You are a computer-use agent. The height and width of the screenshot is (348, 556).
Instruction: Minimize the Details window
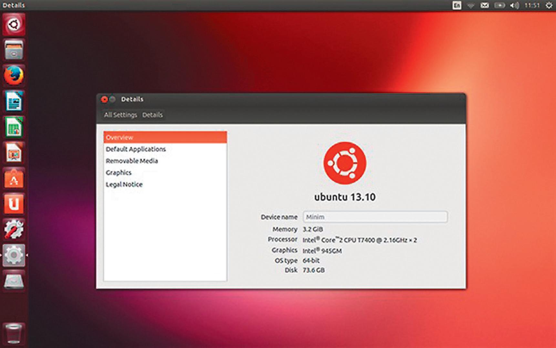coord(112,99)
